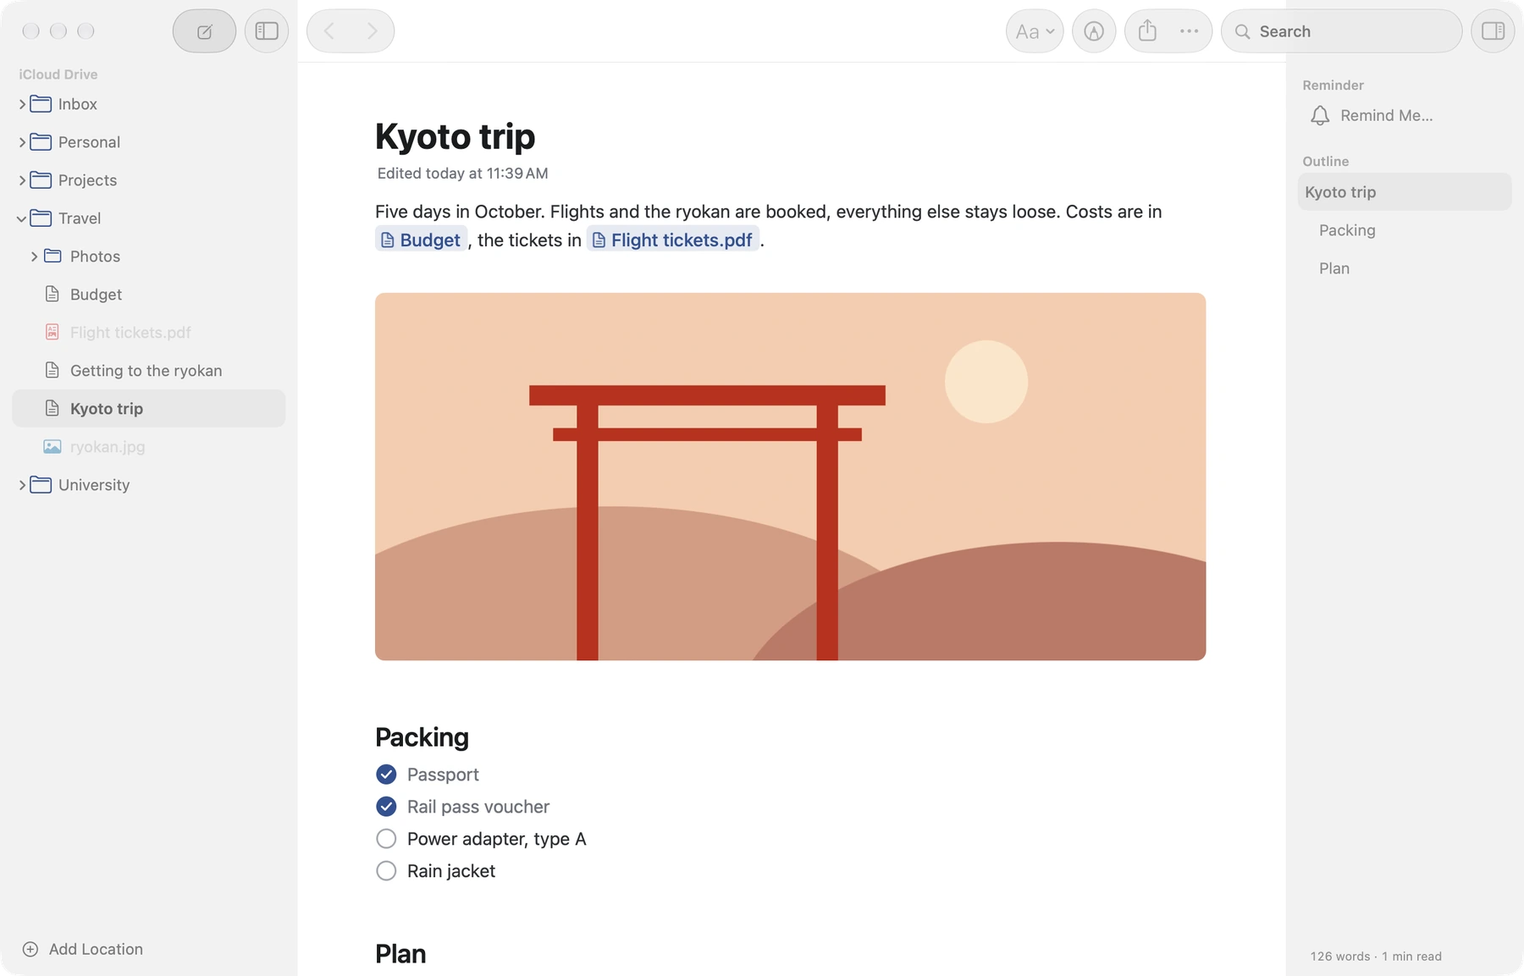1524x976 pixels.
Task: Open the Flight tickets.pdf link in note
Action: (672, 240)
